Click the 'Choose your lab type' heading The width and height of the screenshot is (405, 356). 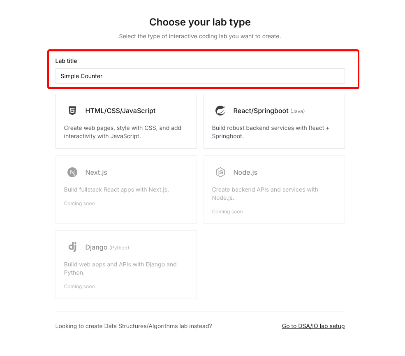click(200, 22)
